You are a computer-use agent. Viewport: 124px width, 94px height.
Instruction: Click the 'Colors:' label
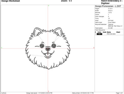pyautogui.click(x=97, y=15)
